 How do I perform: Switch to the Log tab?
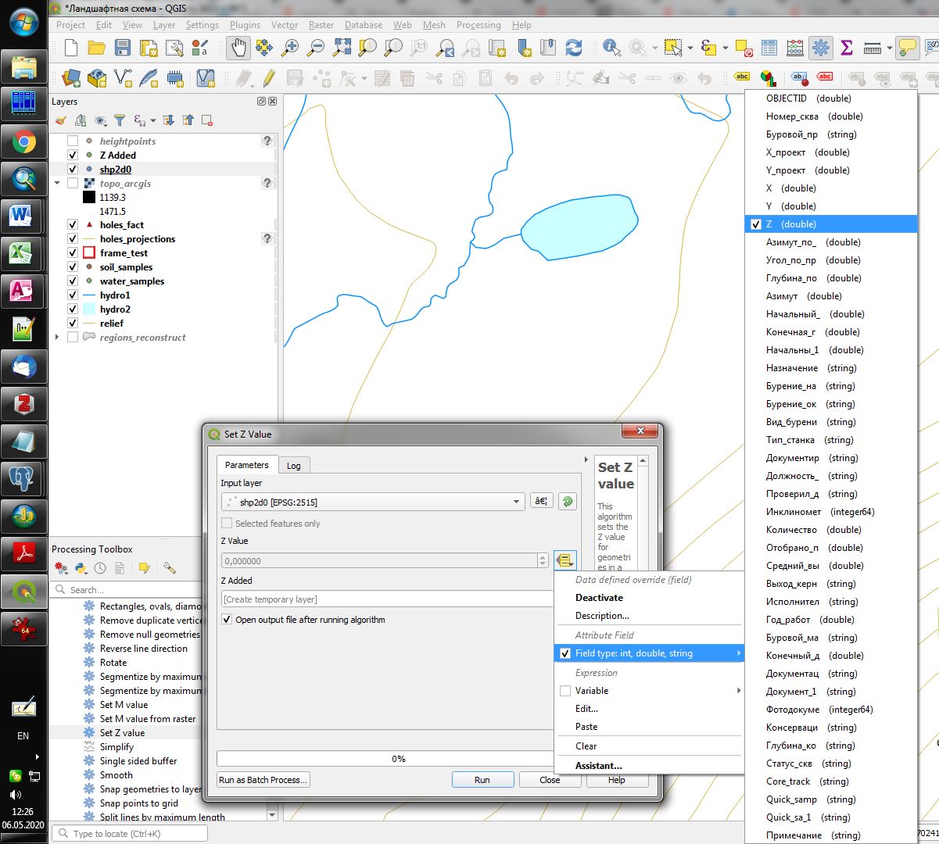tap(293, 466)
